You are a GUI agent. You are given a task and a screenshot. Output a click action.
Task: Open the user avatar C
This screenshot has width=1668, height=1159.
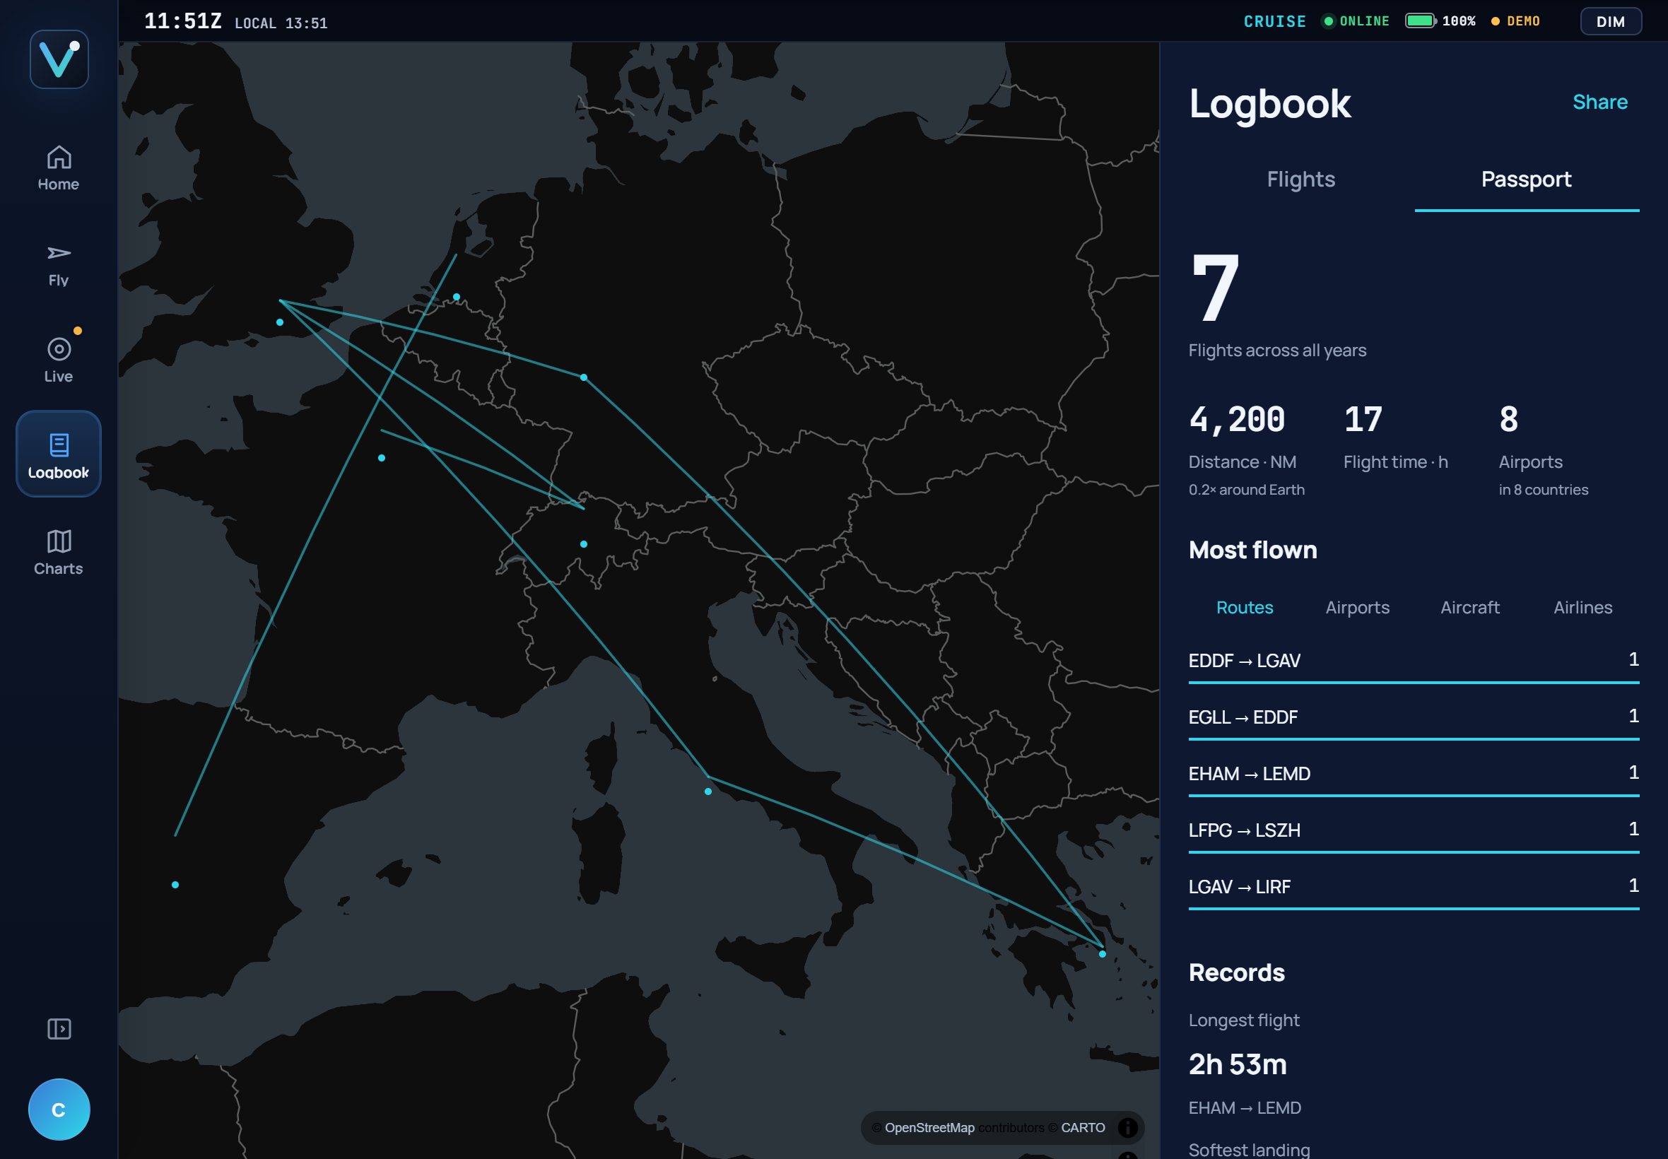tap(59, 1109)
